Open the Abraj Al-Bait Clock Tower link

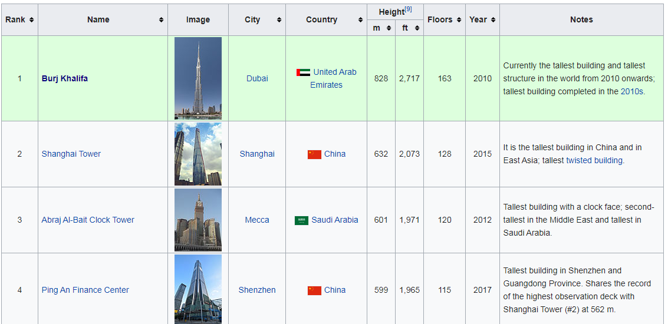pyautogui.click(x=88, y=220)
